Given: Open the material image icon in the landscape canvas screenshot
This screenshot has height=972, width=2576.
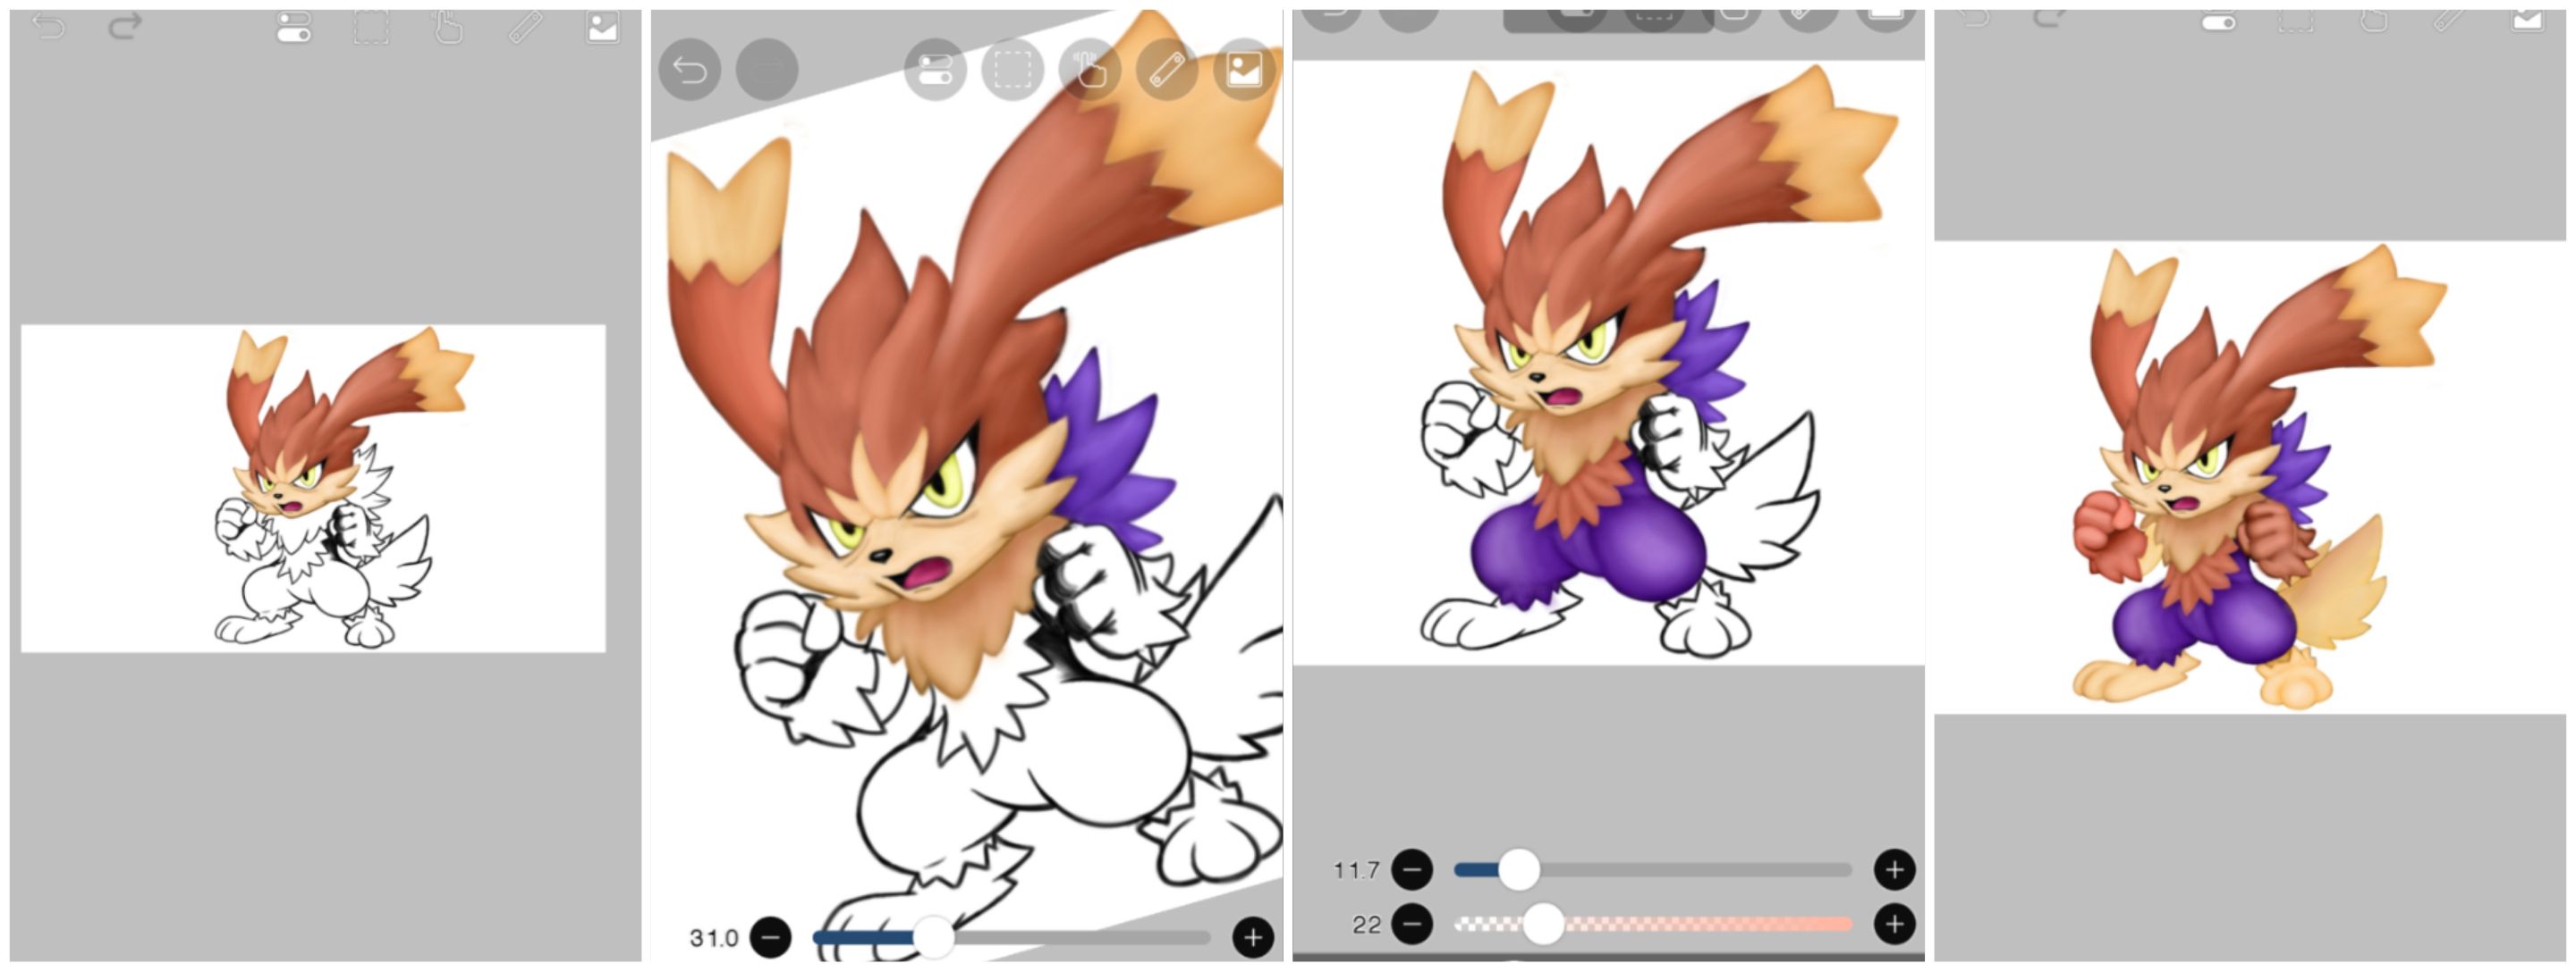Looking at the screenshot, I should point(602,27).
